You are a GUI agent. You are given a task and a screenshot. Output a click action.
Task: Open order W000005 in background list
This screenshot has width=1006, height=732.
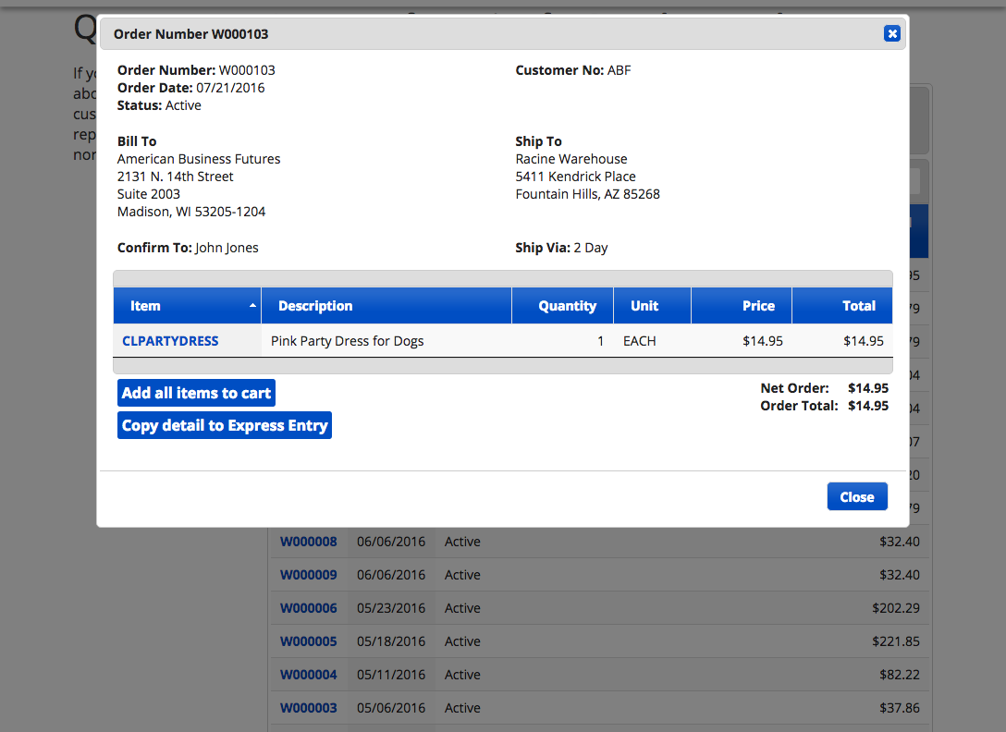pos(309,641)
